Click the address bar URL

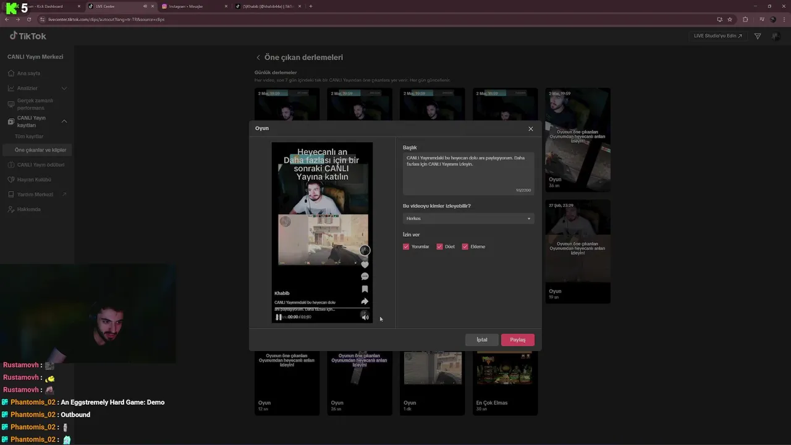point(106,19)
